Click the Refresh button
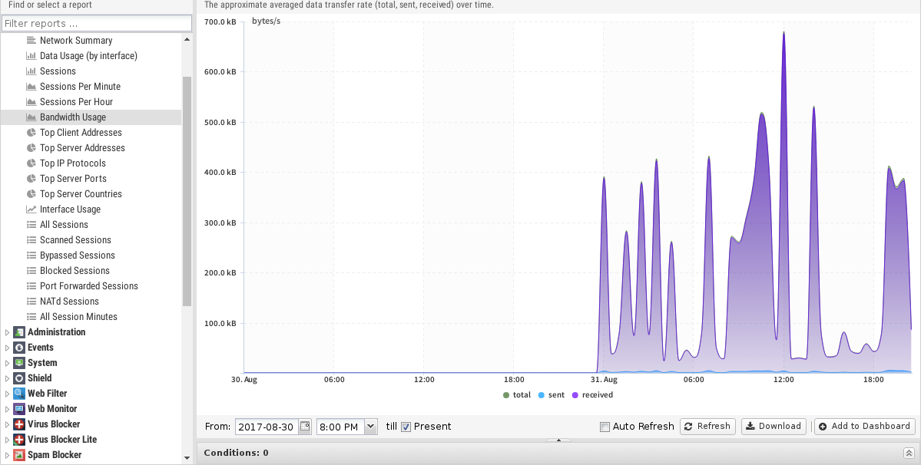Viewport: 921px width, 465px height. pyautogui.click(x=708, y=427)
